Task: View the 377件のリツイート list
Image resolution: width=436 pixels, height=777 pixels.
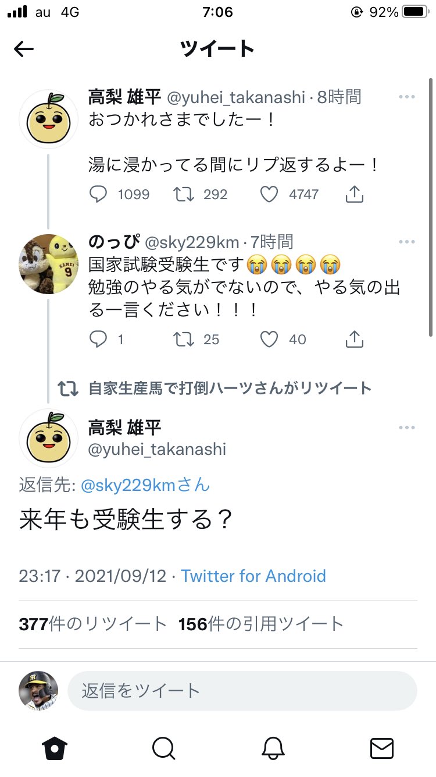Action: point(93,624)
